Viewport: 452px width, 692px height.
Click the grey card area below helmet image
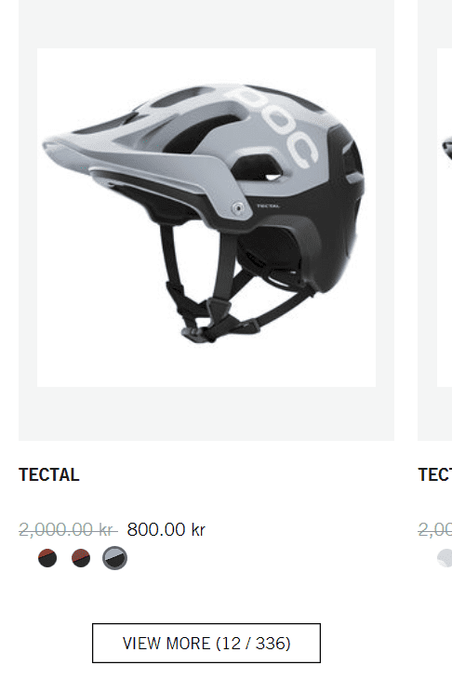206,414
